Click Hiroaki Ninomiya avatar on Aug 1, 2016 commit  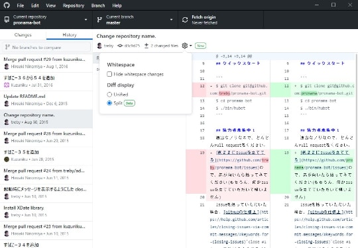pos(7,67)
